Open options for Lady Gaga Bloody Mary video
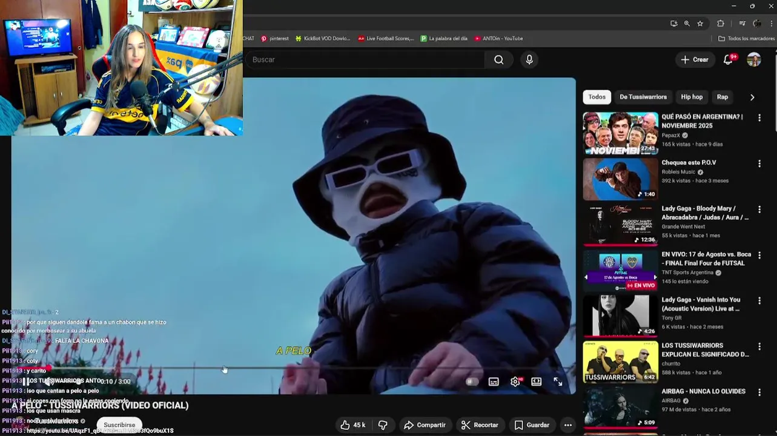This screenshot has height=436, width=777. click(x=759, y=210)
